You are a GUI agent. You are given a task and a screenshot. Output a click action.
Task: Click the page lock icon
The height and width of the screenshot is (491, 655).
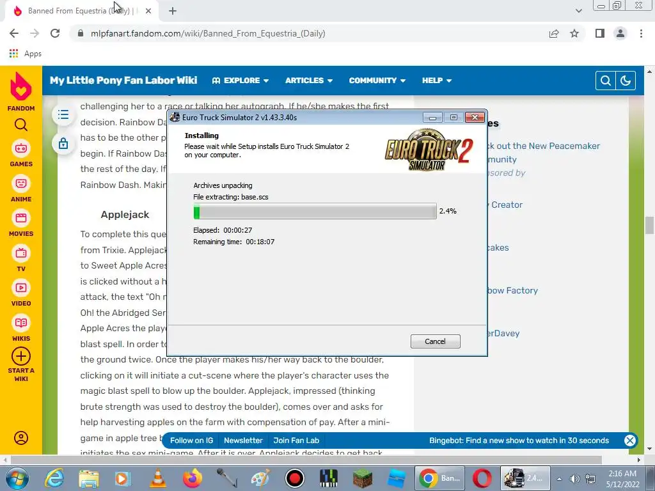pyautogui.click(x=63, y=143)
